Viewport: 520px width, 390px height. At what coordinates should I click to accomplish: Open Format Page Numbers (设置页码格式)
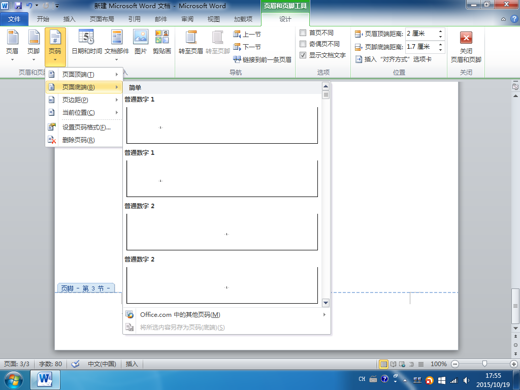tap(84, 127)
